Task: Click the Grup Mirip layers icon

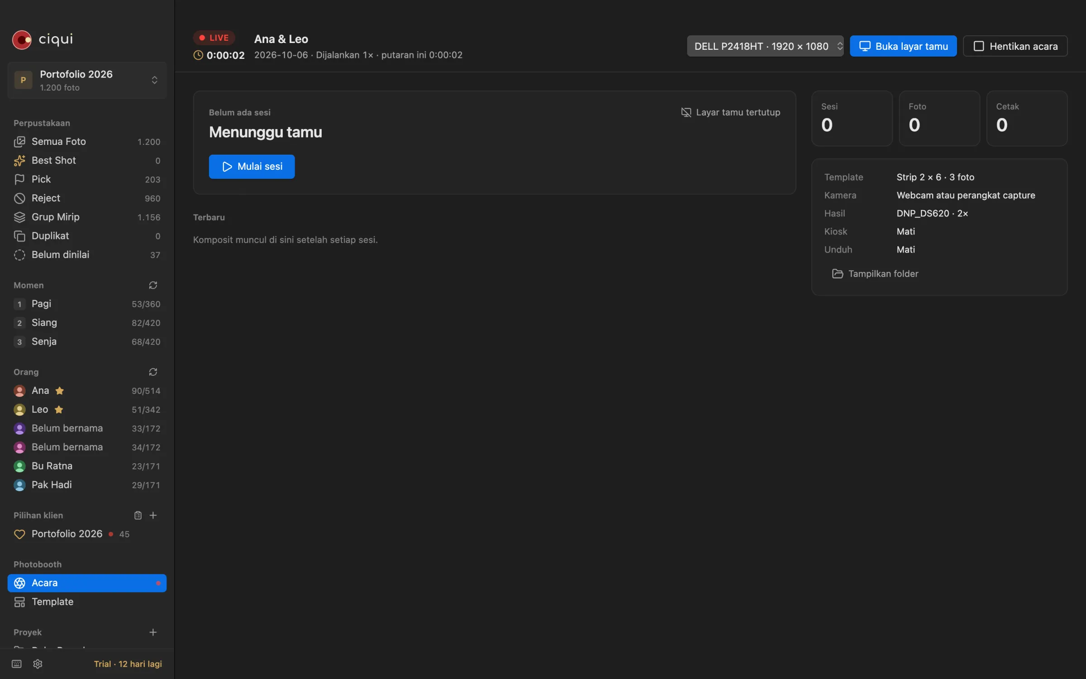Action: click(19, 217)
